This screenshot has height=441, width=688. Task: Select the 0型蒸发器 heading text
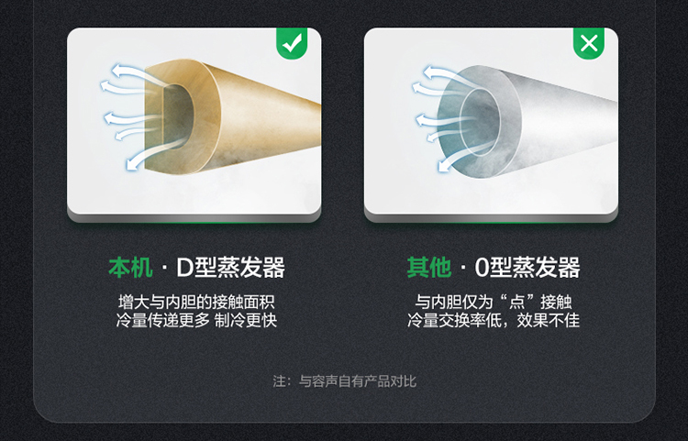[x=527, y=268]
